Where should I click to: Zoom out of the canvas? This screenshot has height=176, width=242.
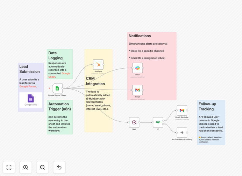42,167
